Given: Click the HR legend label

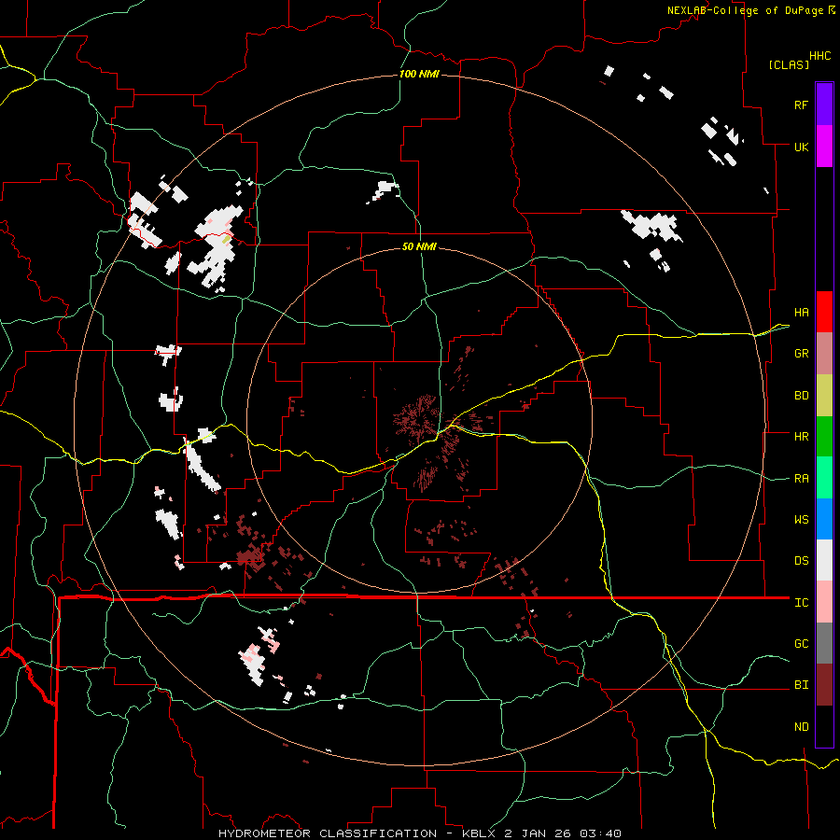Looking at the screenshot, I should point(802,437).
